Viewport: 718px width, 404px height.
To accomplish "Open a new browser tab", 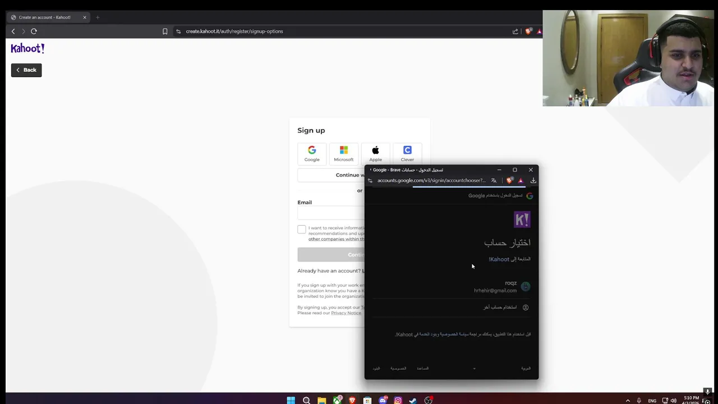I will pos(98,17).
